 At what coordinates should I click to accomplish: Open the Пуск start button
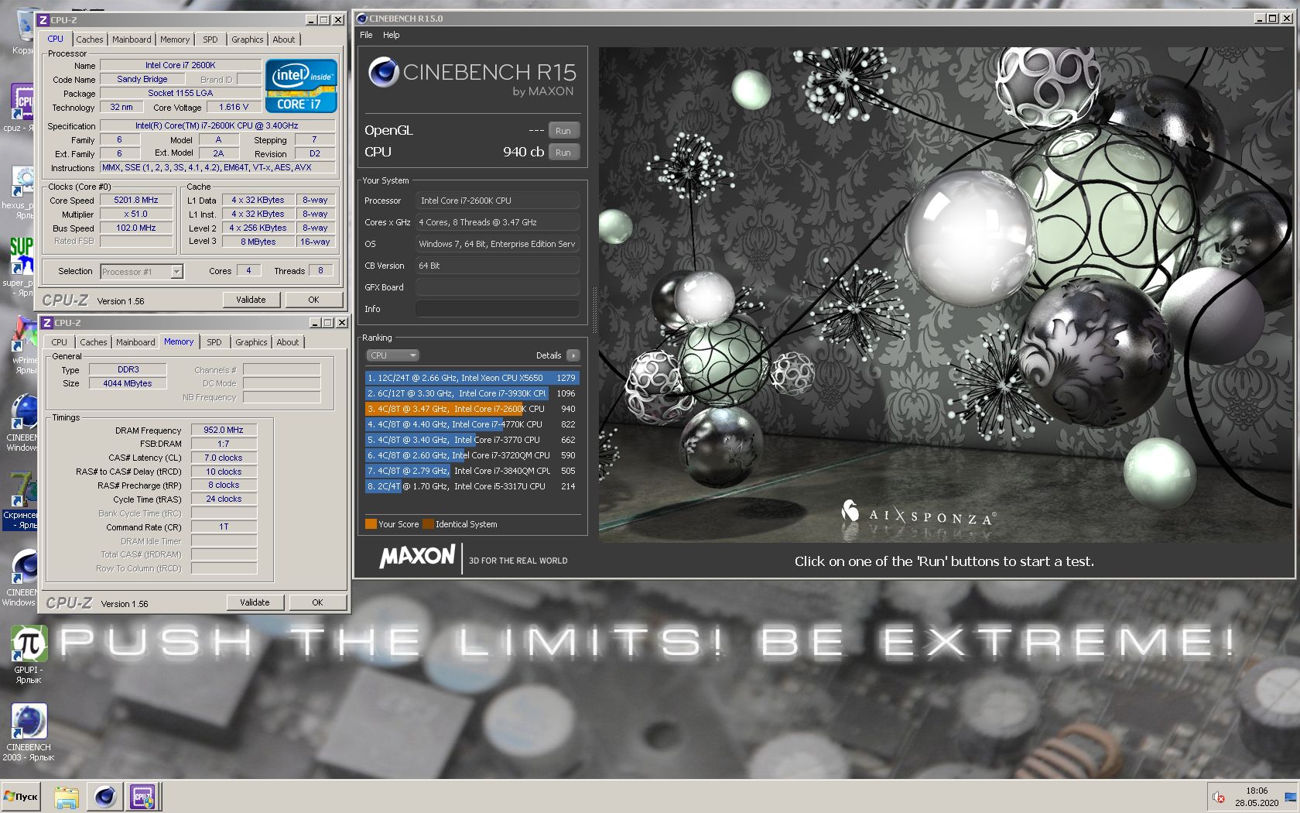tap(21, 797)
